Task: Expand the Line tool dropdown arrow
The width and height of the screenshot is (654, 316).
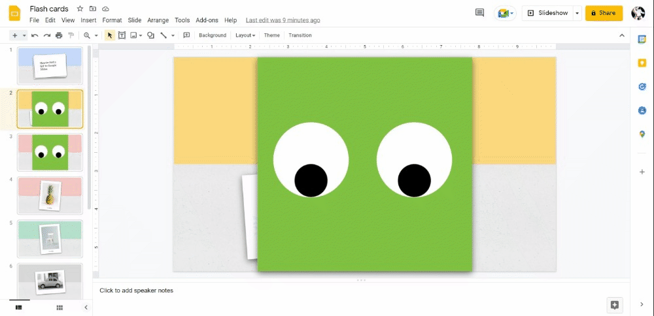Action: pos(173,35)
